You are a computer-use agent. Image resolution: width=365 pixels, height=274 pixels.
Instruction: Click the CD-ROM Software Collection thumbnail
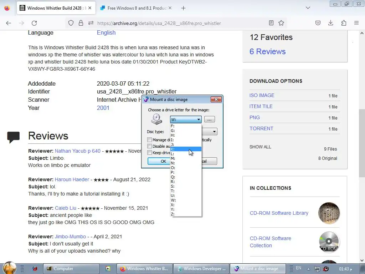329,242
